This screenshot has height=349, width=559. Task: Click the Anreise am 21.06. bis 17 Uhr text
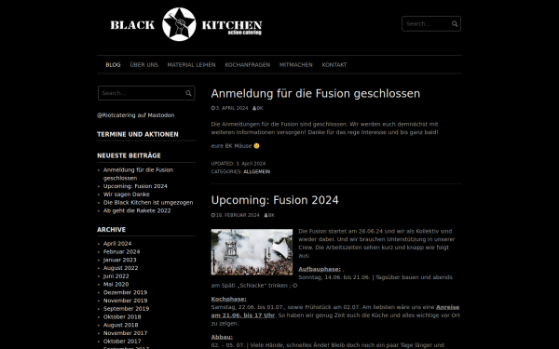click(335, 312)
